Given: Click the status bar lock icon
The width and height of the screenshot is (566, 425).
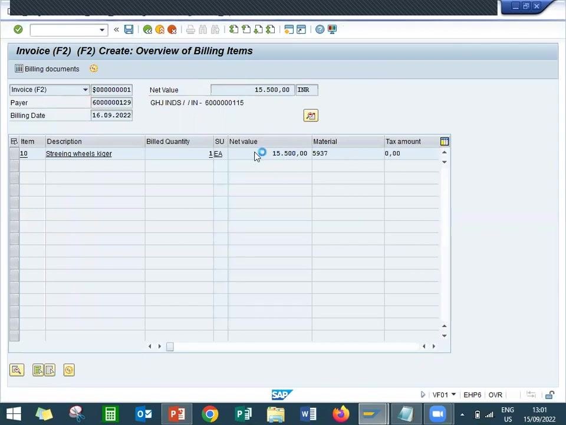Looking at the screenshot, I should (549, 395).
